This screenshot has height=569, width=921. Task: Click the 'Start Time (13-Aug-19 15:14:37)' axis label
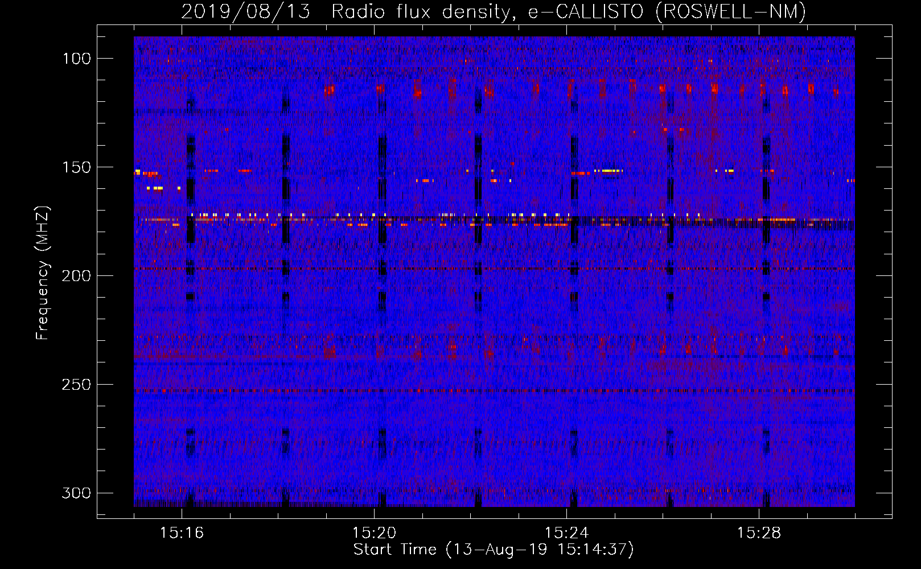[x=494, y=550]
